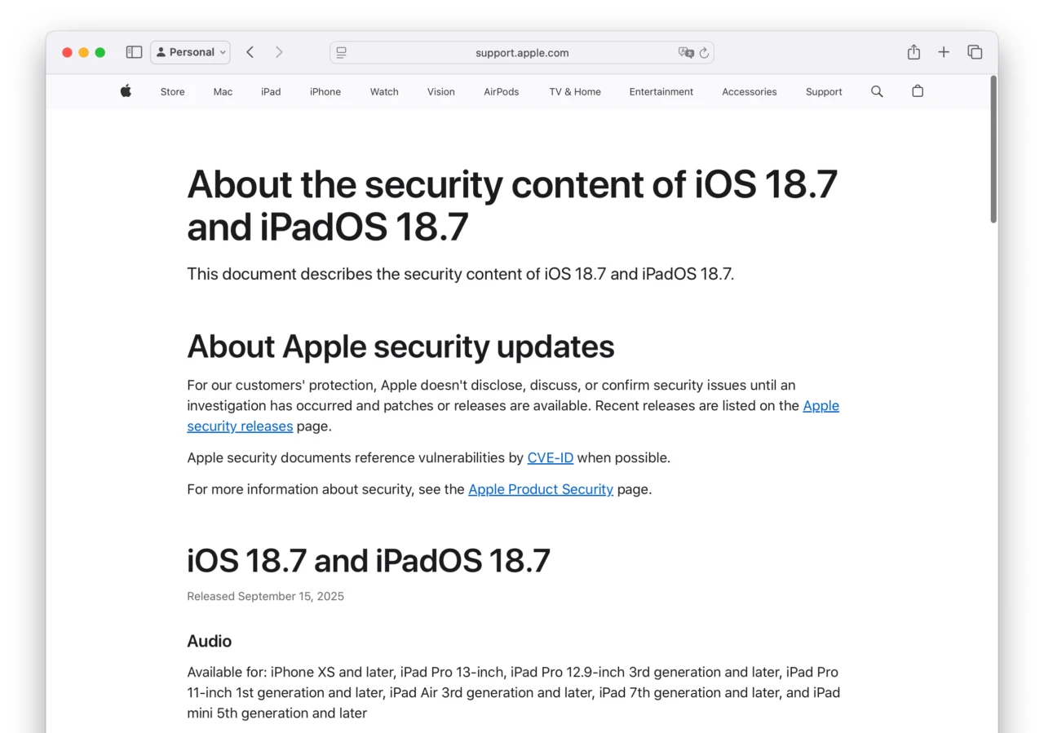Open a new tab with the plus icon

click(944, 51)
